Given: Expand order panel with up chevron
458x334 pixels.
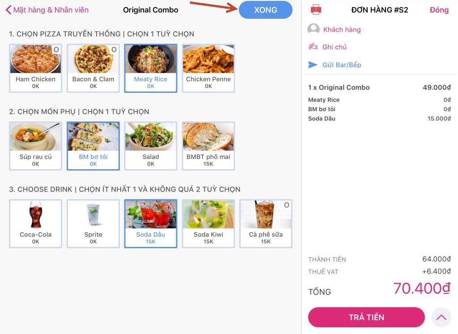Looking at the screenshot, I should pos(441,317).
